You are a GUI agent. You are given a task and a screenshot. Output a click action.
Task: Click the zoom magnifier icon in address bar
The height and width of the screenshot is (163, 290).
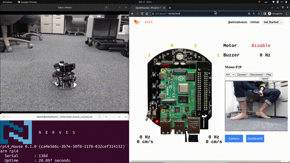[254, 14]
